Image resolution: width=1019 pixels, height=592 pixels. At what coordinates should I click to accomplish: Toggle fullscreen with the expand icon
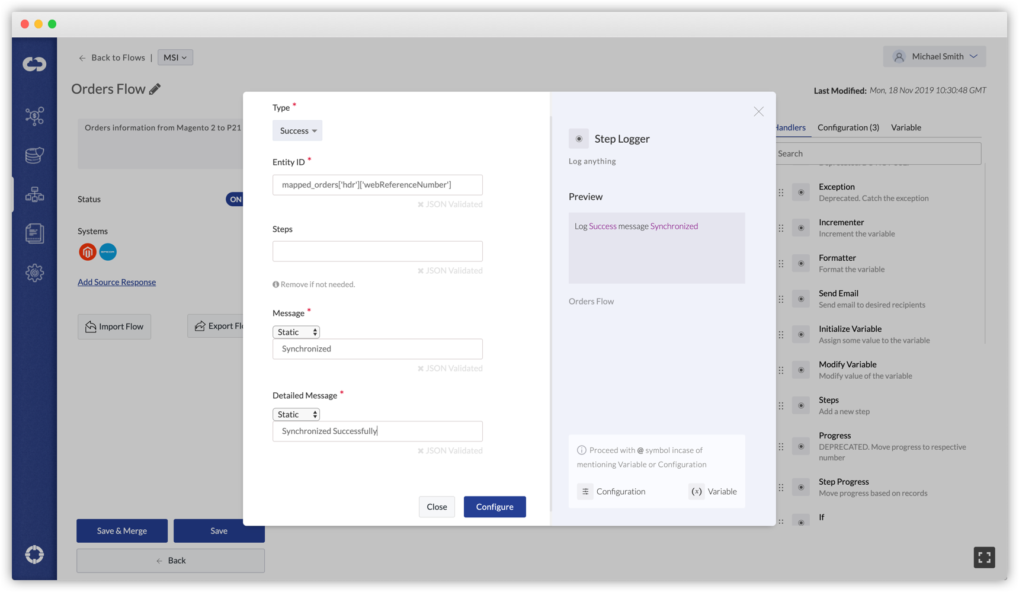point(984,558)
